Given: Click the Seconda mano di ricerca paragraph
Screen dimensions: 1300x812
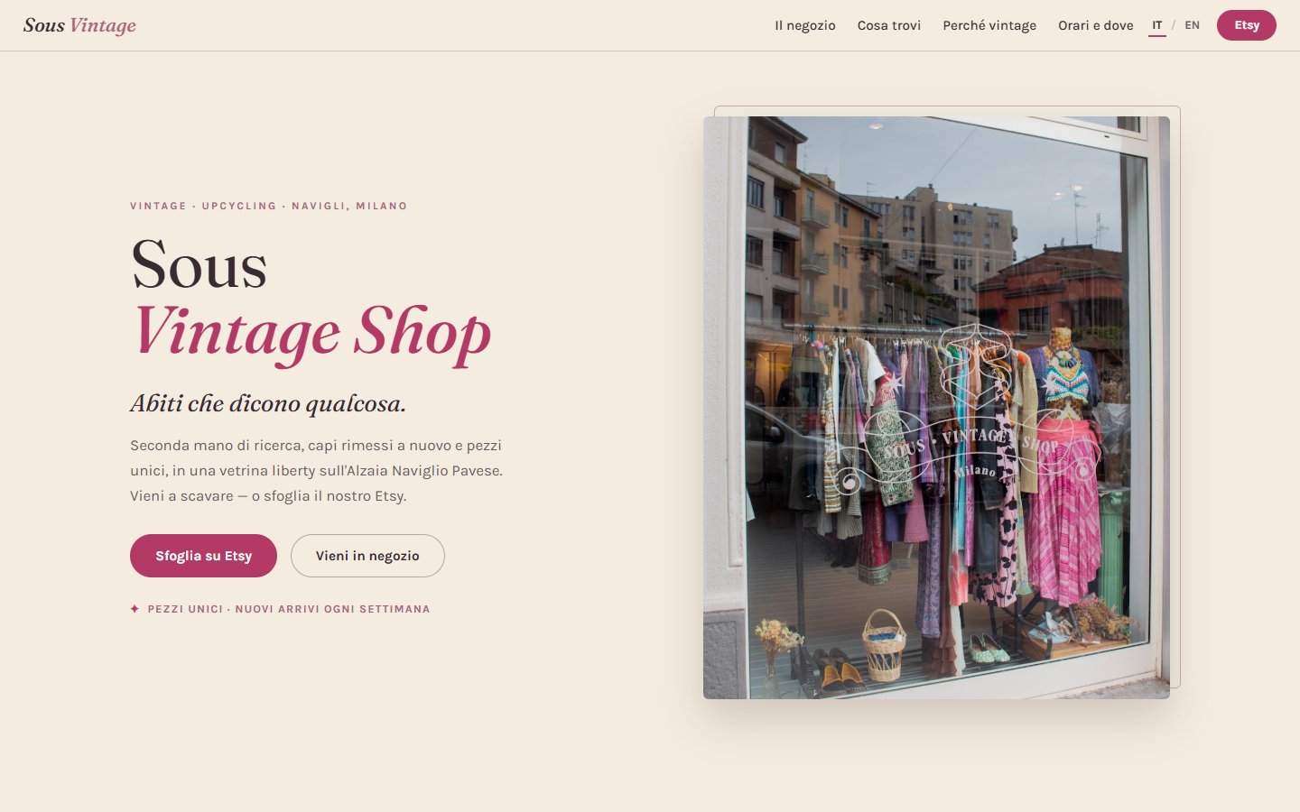Looking at the screenshot, I should point(317,470).
